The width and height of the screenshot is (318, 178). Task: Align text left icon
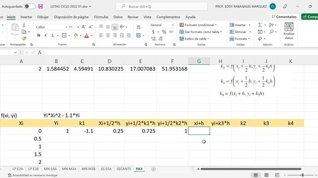coord(101,36)
